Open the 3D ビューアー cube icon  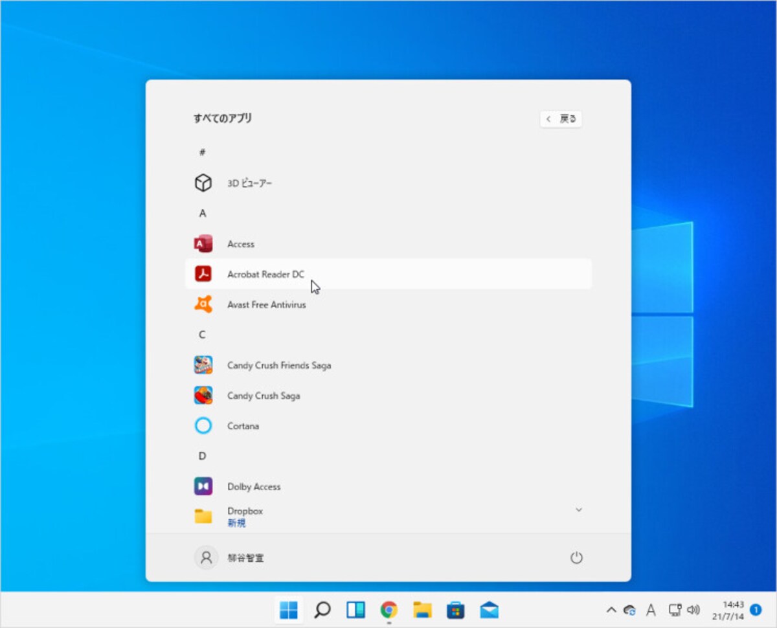(x=203, y=183)
